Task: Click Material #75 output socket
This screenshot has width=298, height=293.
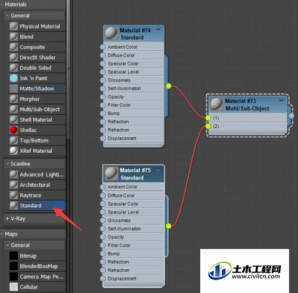Action: coord(169,226)
